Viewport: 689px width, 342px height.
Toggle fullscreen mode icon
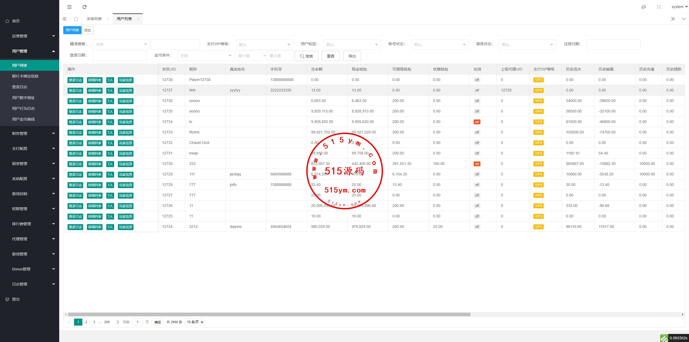coord(659,7)
